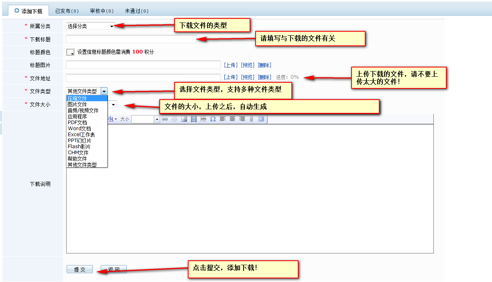Switch to the 已发布(0) tab
Image resolution: width=492 pixels, height=282 pixels.
67,11
